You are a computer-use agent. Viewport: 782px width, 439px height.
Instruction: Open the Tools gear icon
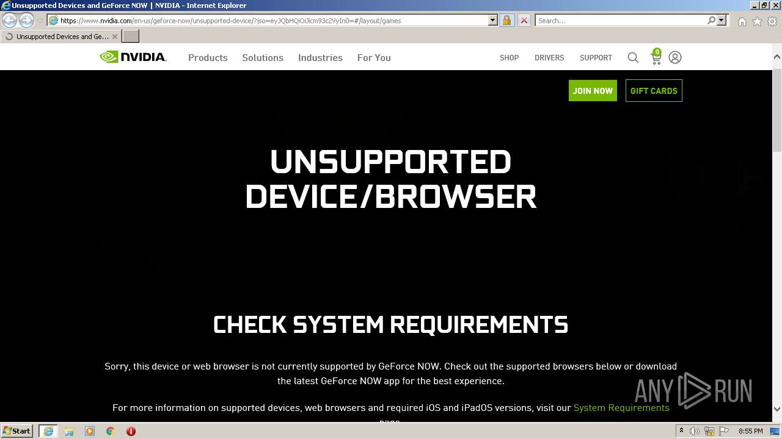point(772,21)
